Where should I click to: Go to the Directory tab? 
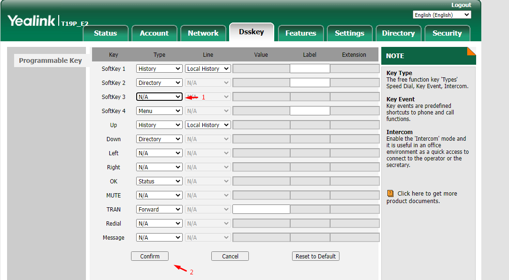398,33
